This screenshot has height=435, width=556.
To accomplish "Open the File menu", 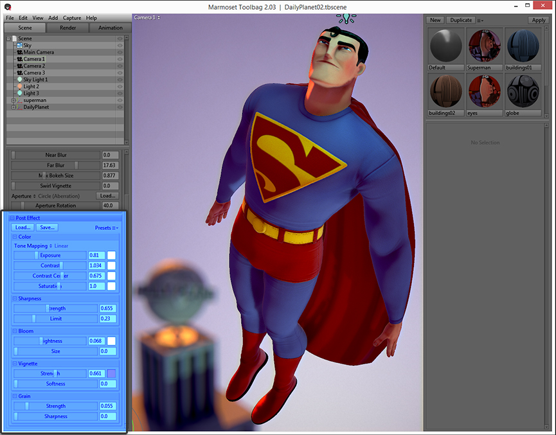I will [10, 18].
